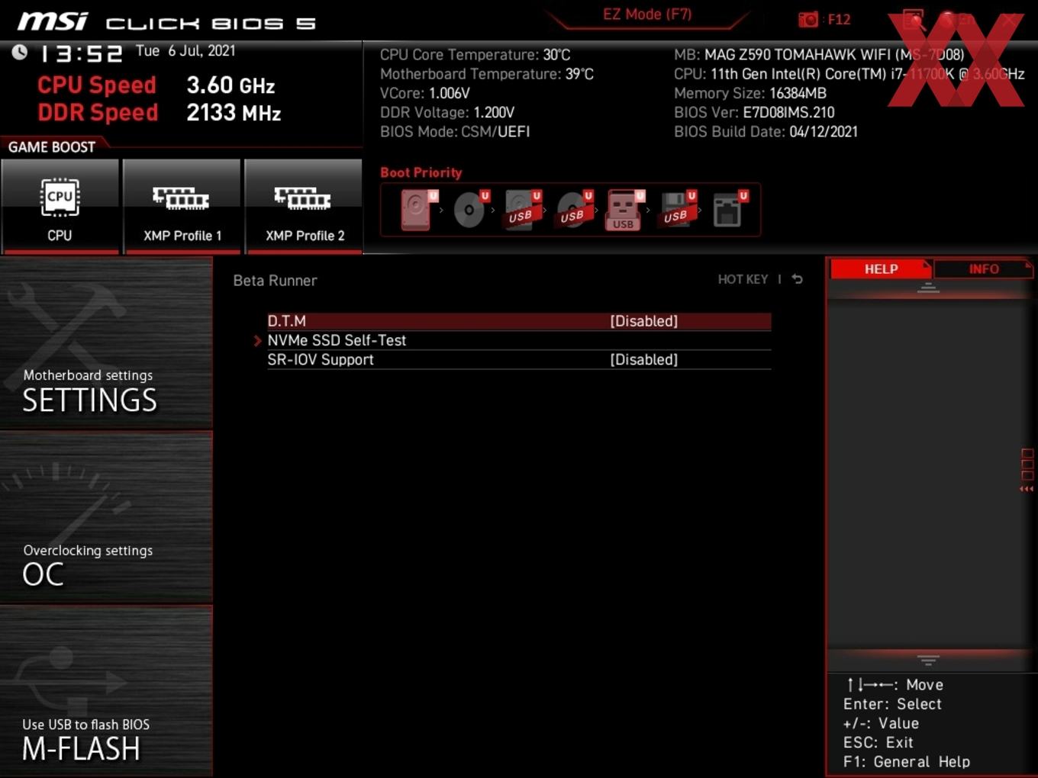1038x778 pixels.
Task: Click the GAME BOOST label
Action: [x=52, y=146]
